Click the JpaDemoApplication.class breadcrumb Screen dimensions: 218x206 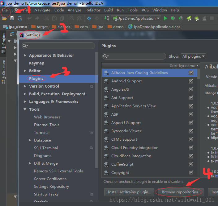(x=154, y=27)
